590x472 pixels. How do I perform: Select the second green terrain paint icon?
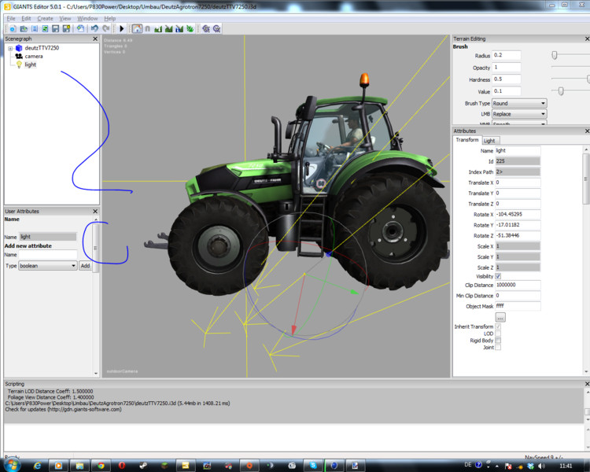[x=168, y=28]
